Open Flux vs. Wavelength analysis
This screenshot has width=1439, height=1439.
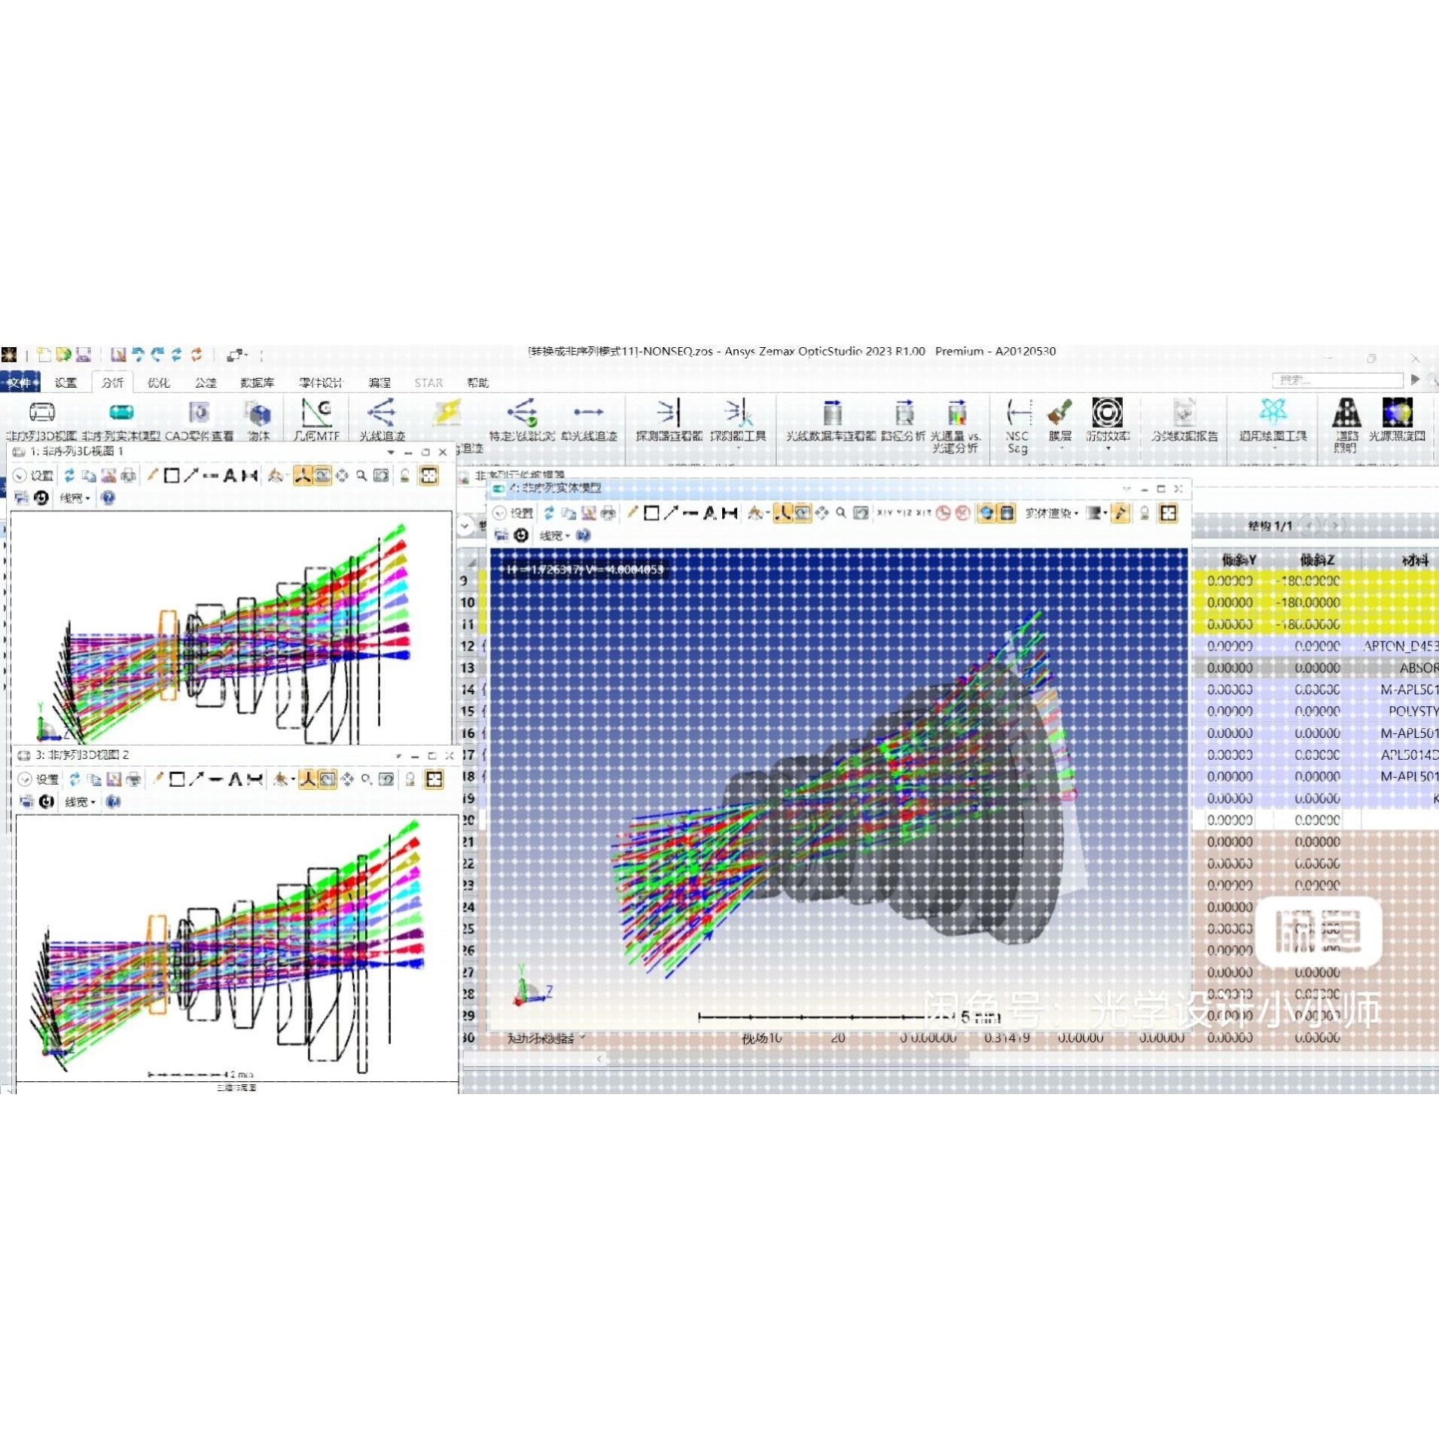coord(956,426)
